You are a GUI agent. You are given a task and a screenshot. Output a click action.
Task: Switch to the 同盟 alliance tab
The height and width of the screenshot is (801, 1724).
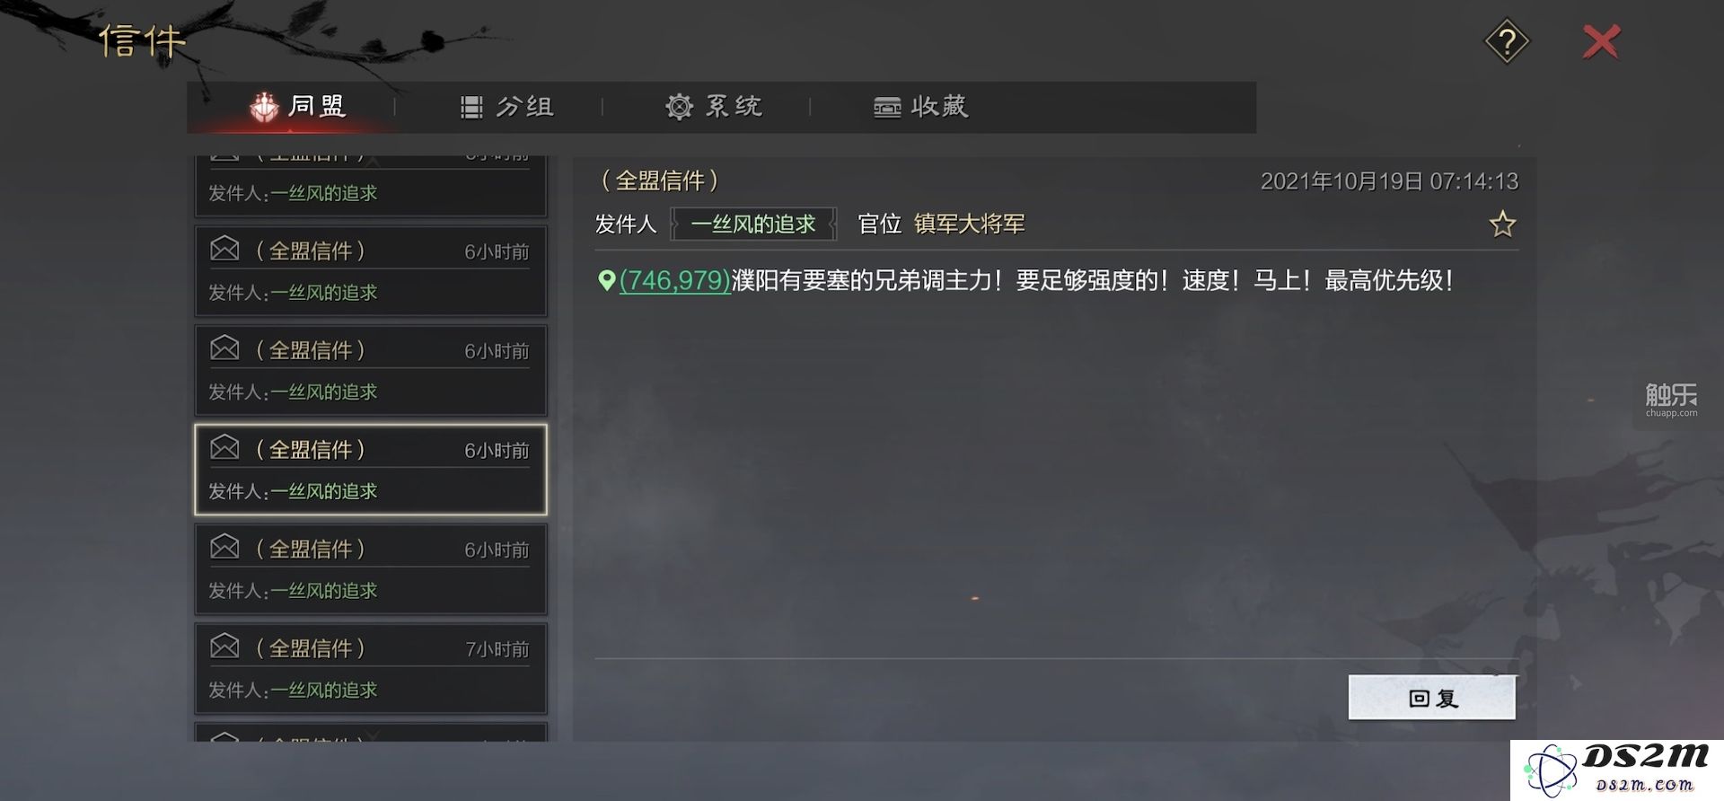[296, 107]
